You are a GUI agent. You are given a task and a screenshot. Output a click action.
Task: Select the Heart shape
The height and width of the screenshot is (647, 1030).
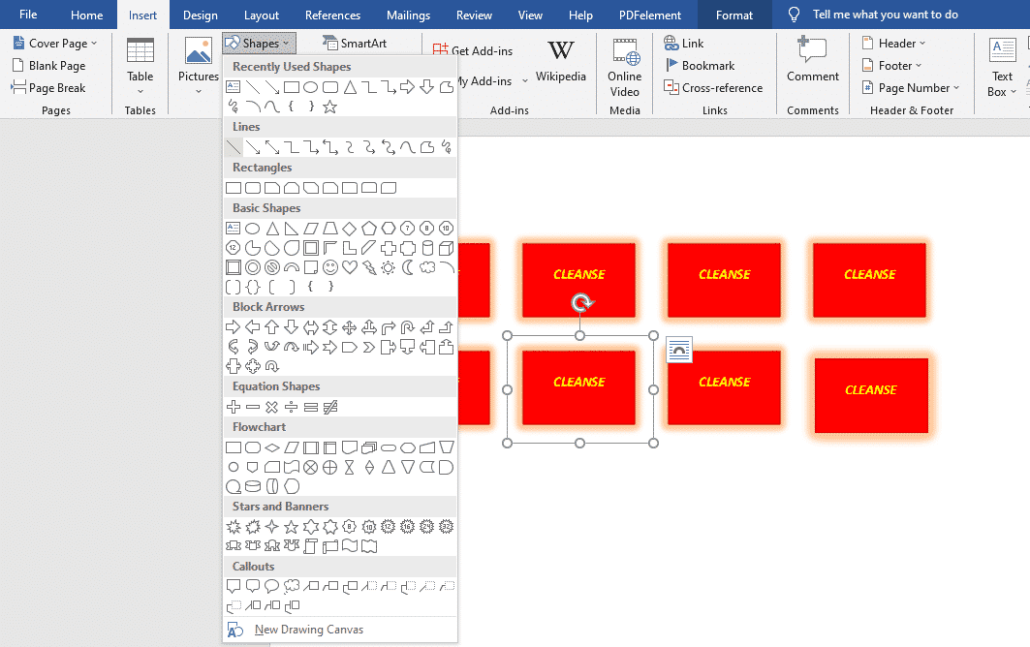click(x=350, y=267)
